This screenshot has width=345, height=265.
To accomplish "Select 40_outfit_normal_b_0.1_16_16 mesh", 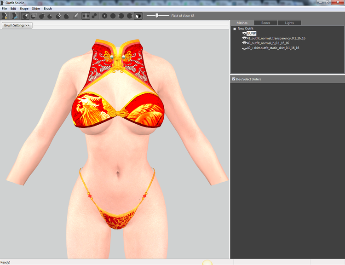I will pos(268,43).
